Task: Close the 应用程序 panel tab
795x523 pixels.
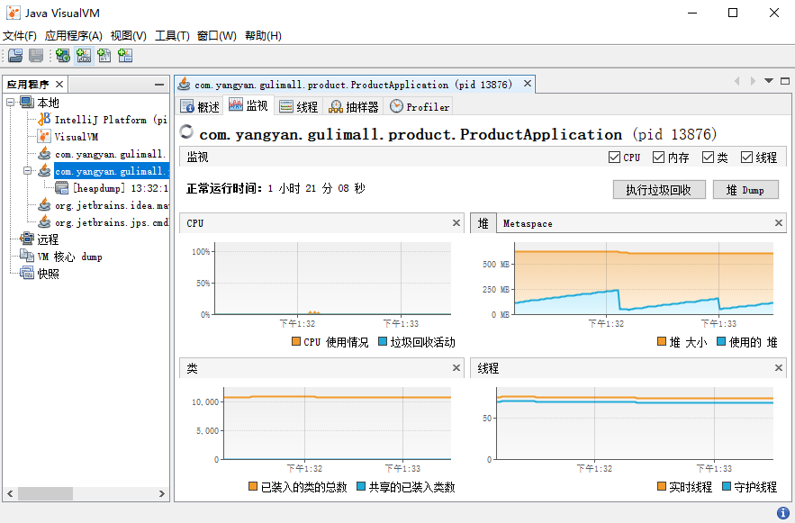Action: point(59,84)
